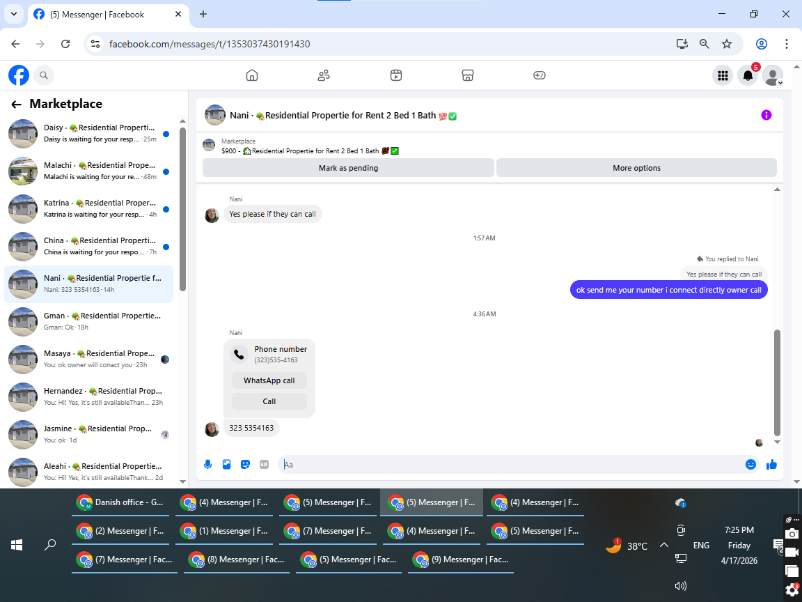Click More options button
This screenshot has height=602, width=802.
[636, 168]
